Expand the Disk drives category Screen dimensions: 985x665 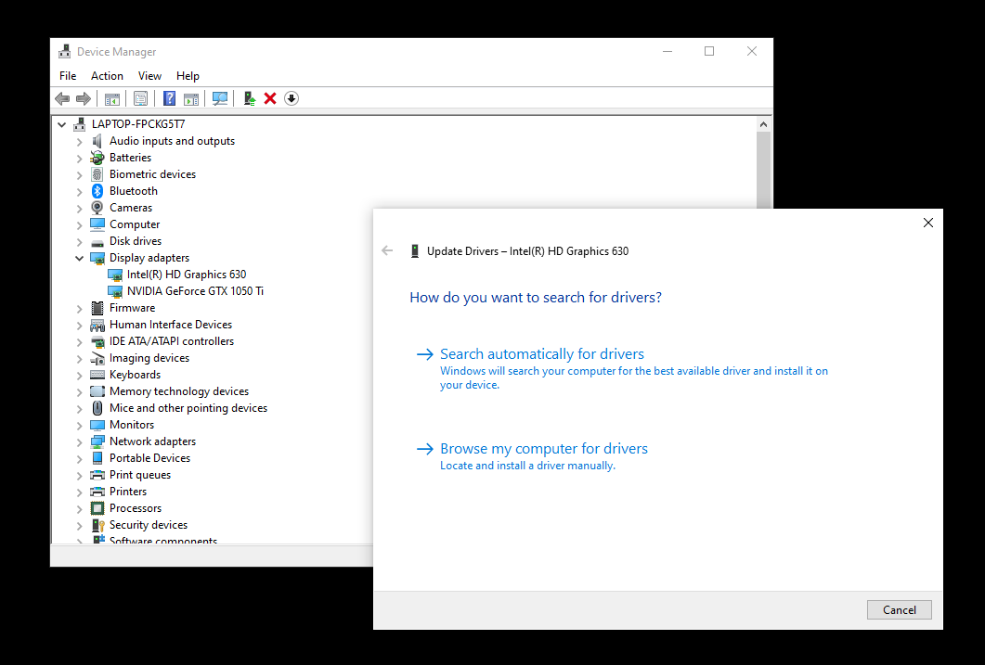pyautogui.click(x=79, y=241)
